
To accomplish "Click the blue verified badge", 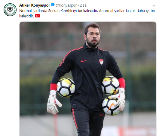I will tap(53, 5).
